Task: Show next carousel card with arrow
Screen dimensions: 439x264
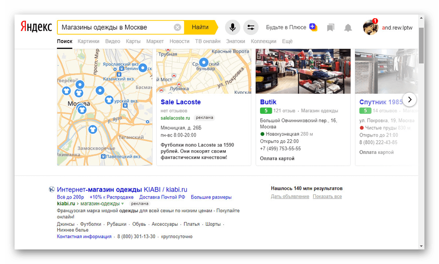Action: click(409, 100)
